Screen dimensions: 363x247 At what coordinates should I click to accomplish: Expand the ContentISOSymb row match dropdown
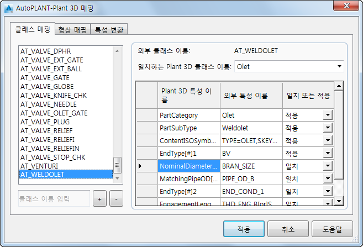pos(328,140)
